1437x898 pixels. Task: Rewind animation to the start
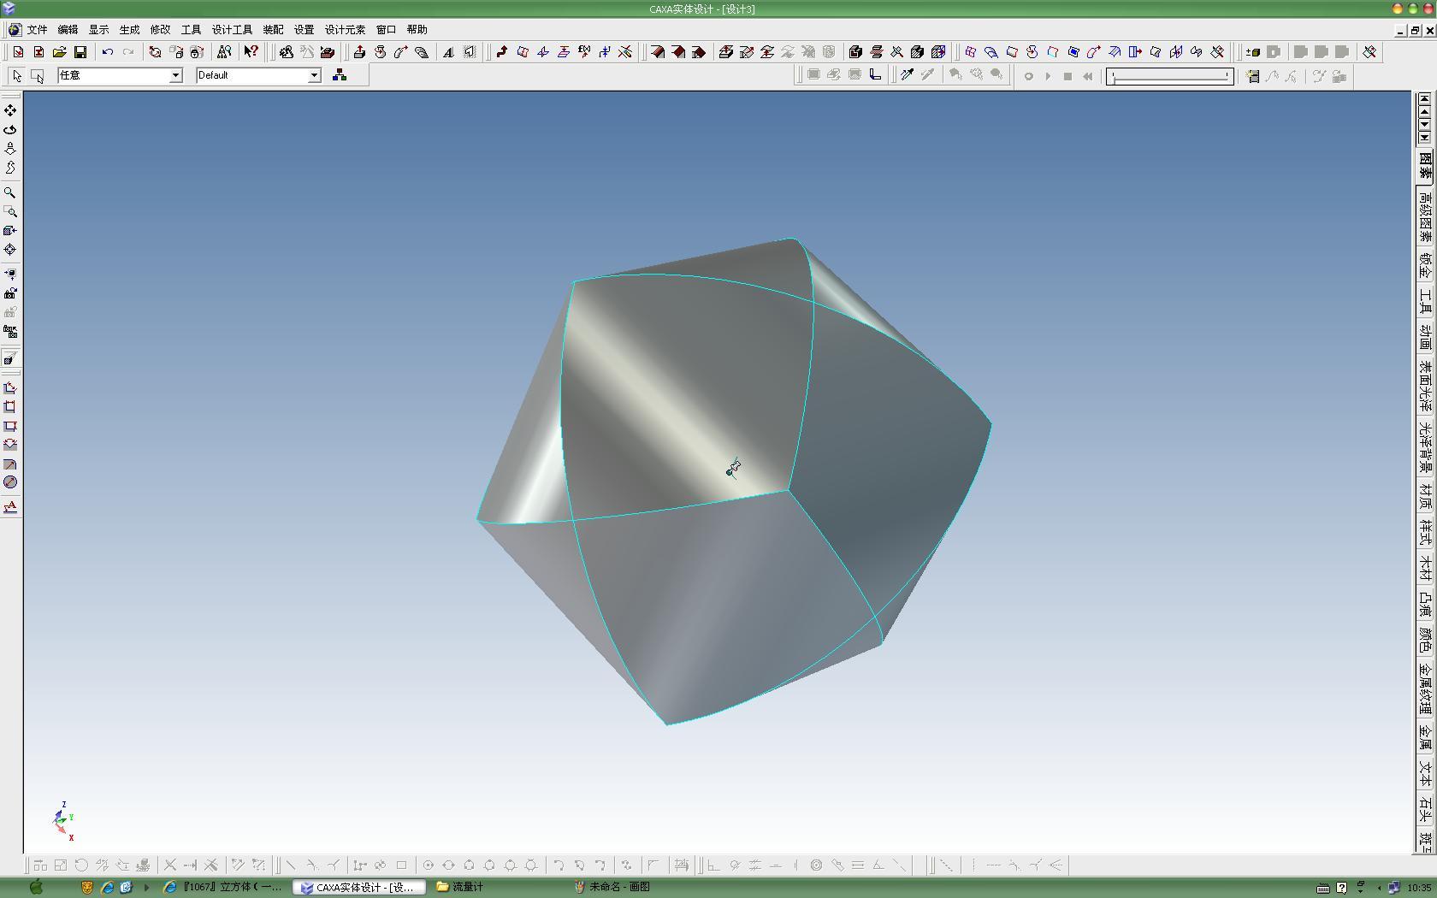pyautogui.click(x=1087, y=76)
